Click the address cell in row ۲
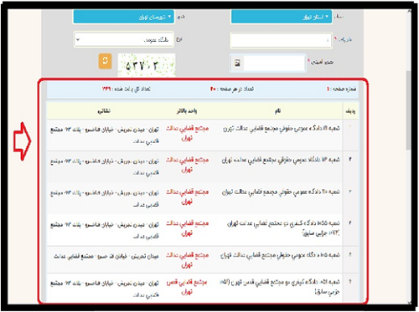 tap(105, 166)
